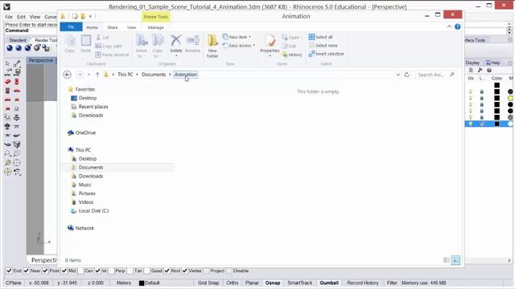
Task: Click the yellow material circle in layers panel
Action: tap(510, 98)
